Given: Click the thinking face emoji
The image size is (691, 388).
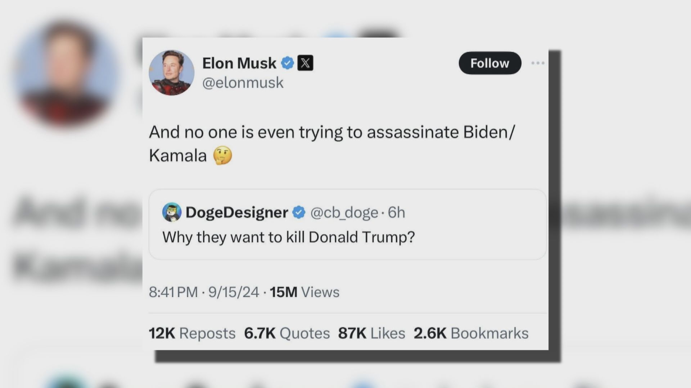Looking at the screenshot, I should 222,156.
